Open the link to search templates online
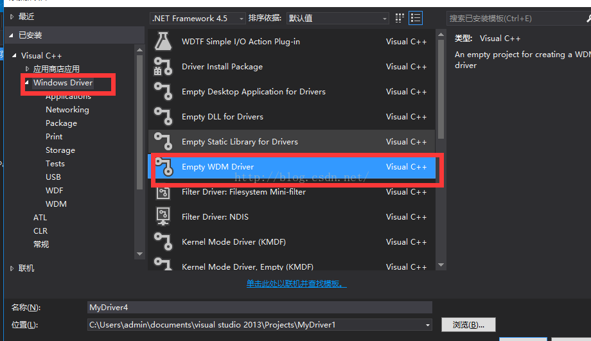Screen dimensions: 591x341 coord(296,284)
